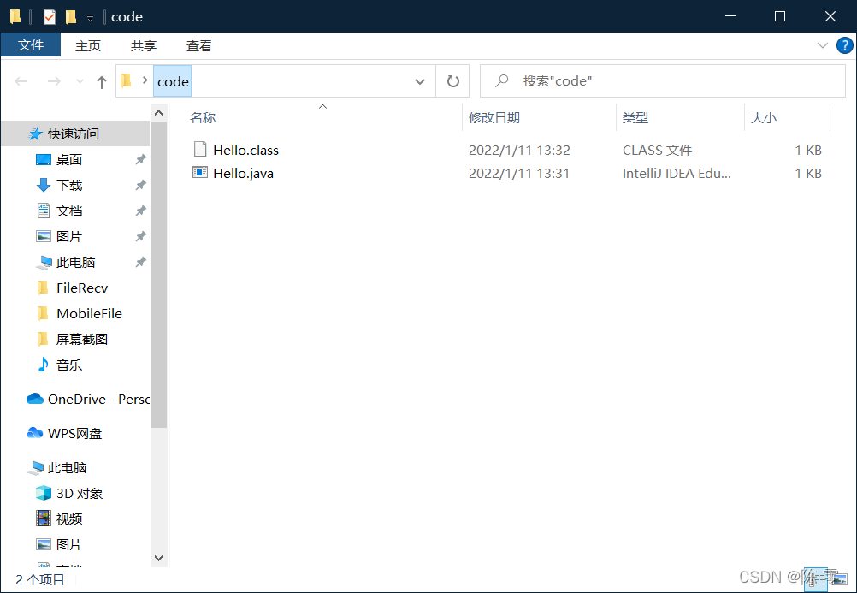Image resolution: width=857 pixels, height=593 pixels.
Task: Switch to the 主页 ribbon tab
Action: click(x=88, y=46)
